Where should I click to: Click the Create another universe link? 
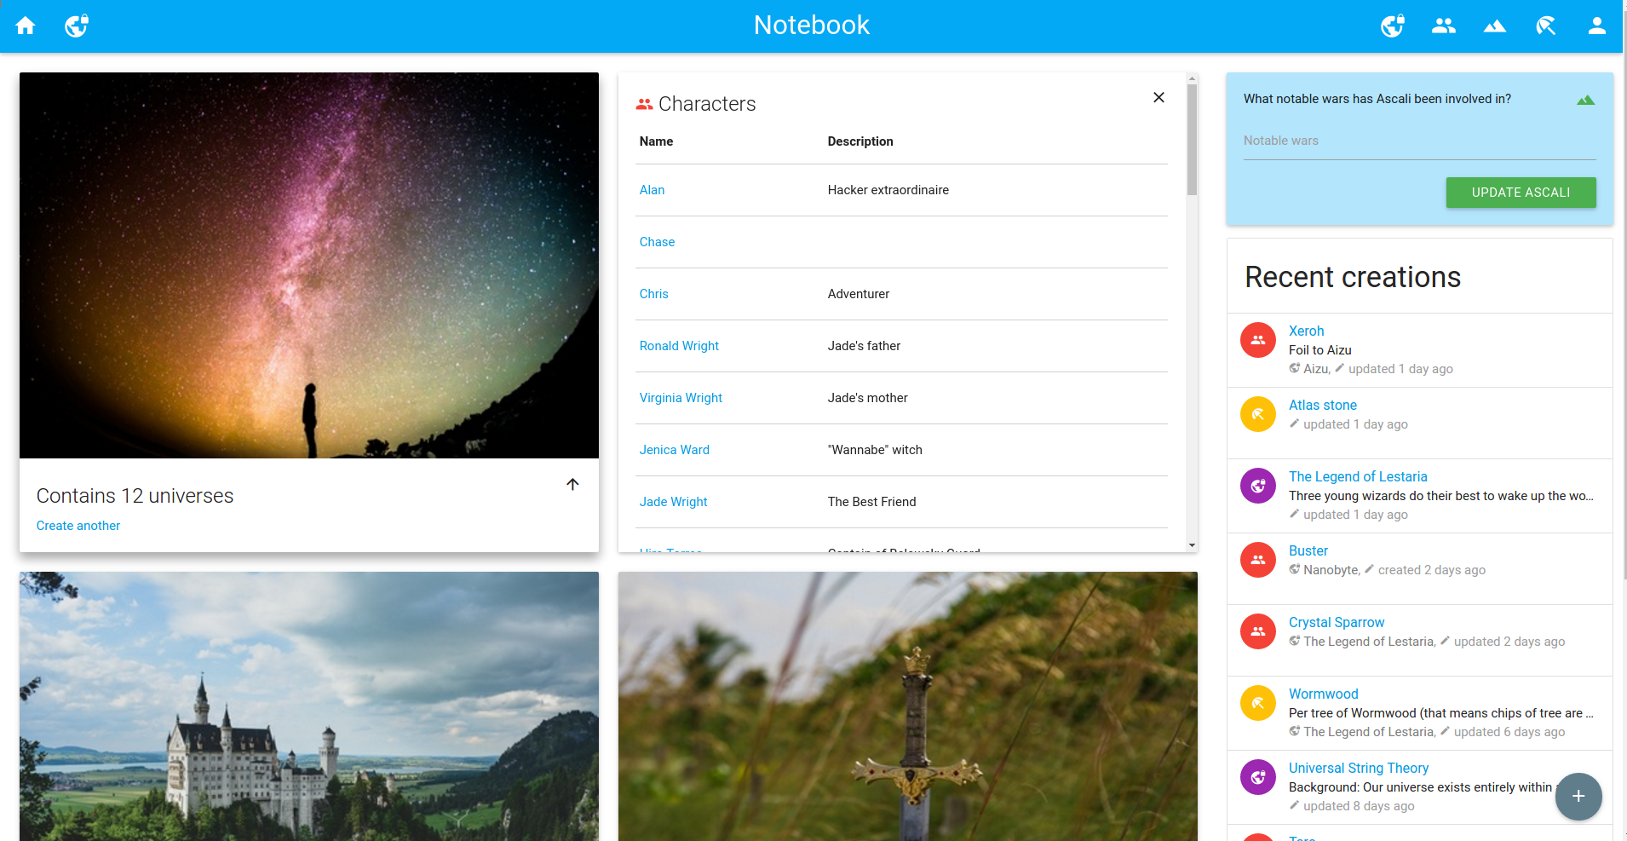point(78,526)
